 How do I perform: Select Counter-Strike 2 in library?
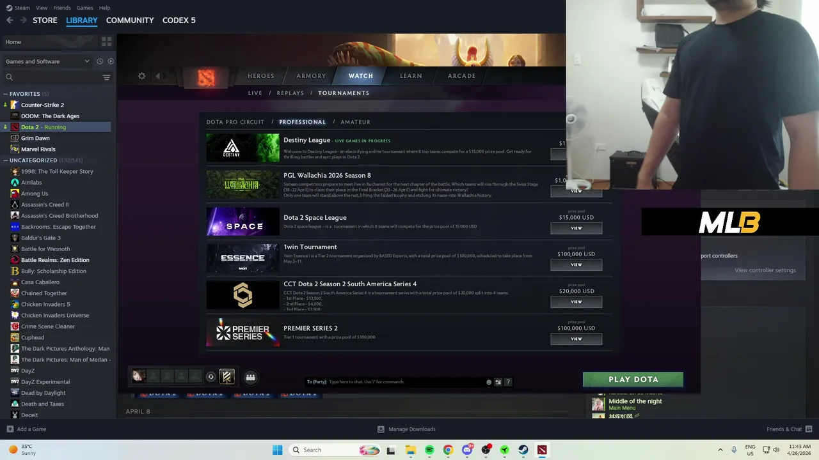coord(42,105)
